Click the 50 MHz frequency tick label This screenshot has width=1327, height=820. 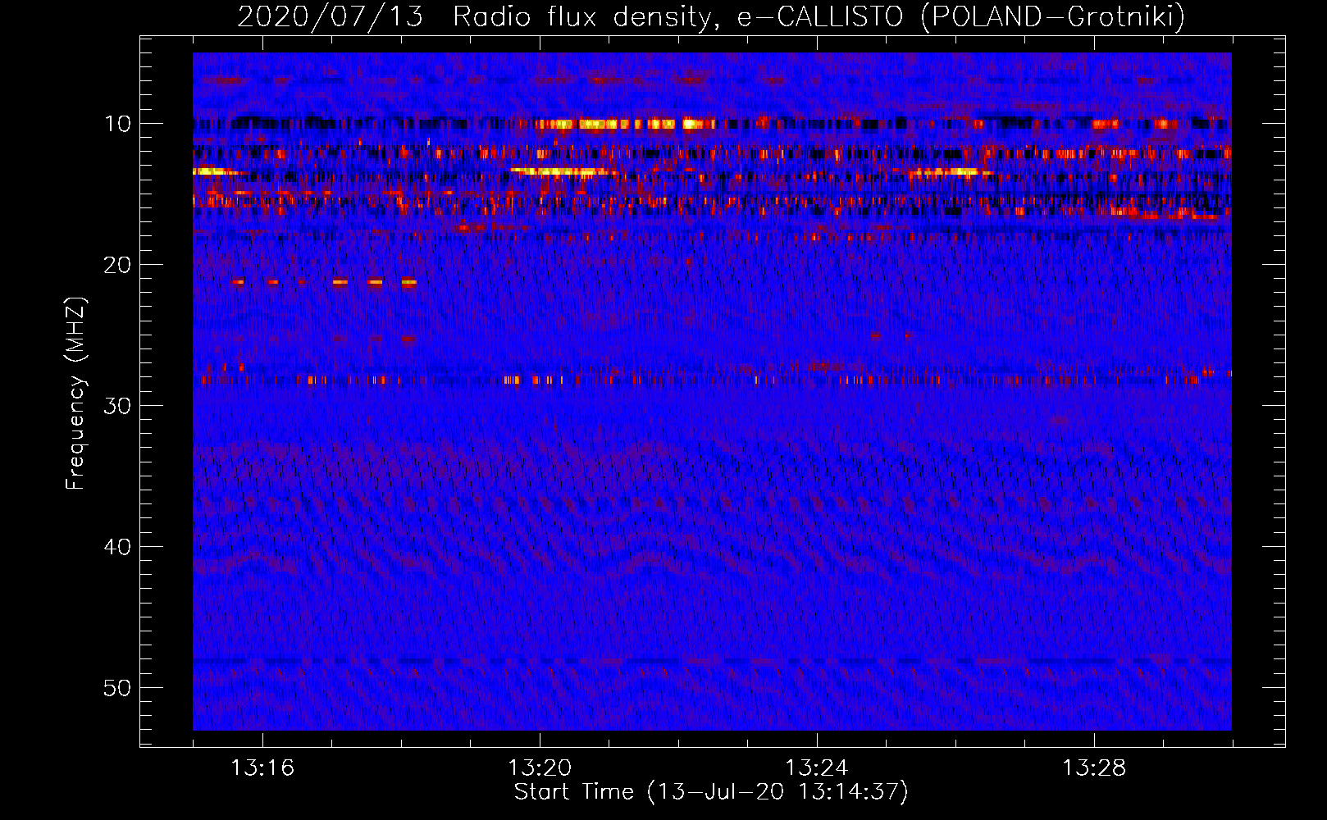point(117,688)
